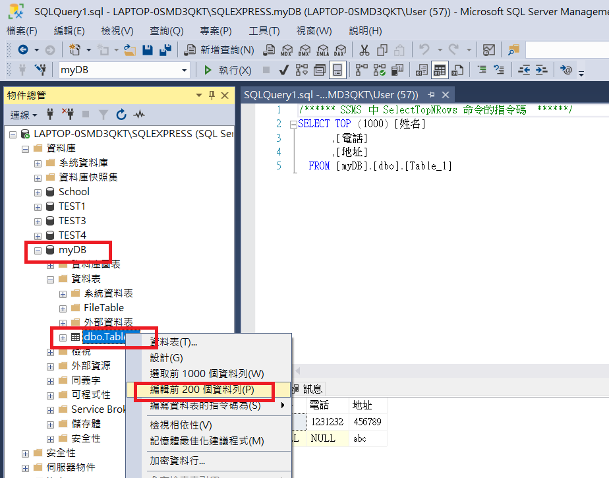Click the Copy icon in toolbar

click(x=382, y=50)
